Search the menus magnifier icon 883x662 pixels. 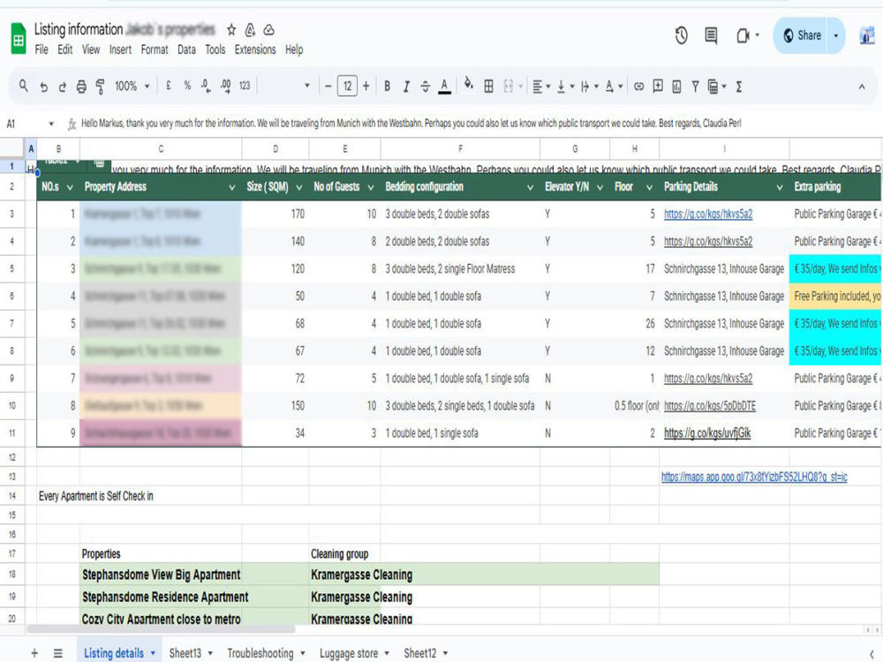pyautogui.click(x=23, y=87)
